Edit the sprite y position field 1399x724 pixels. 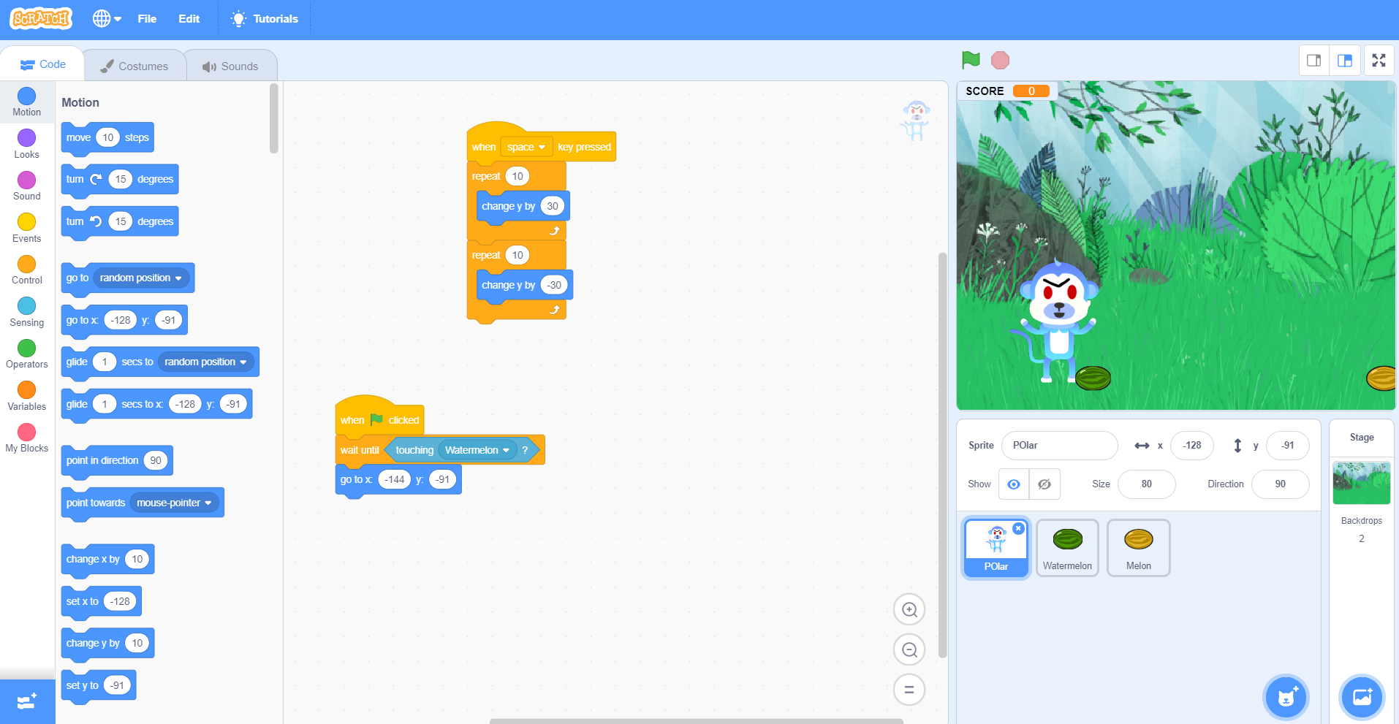(x=1287, y=445)
